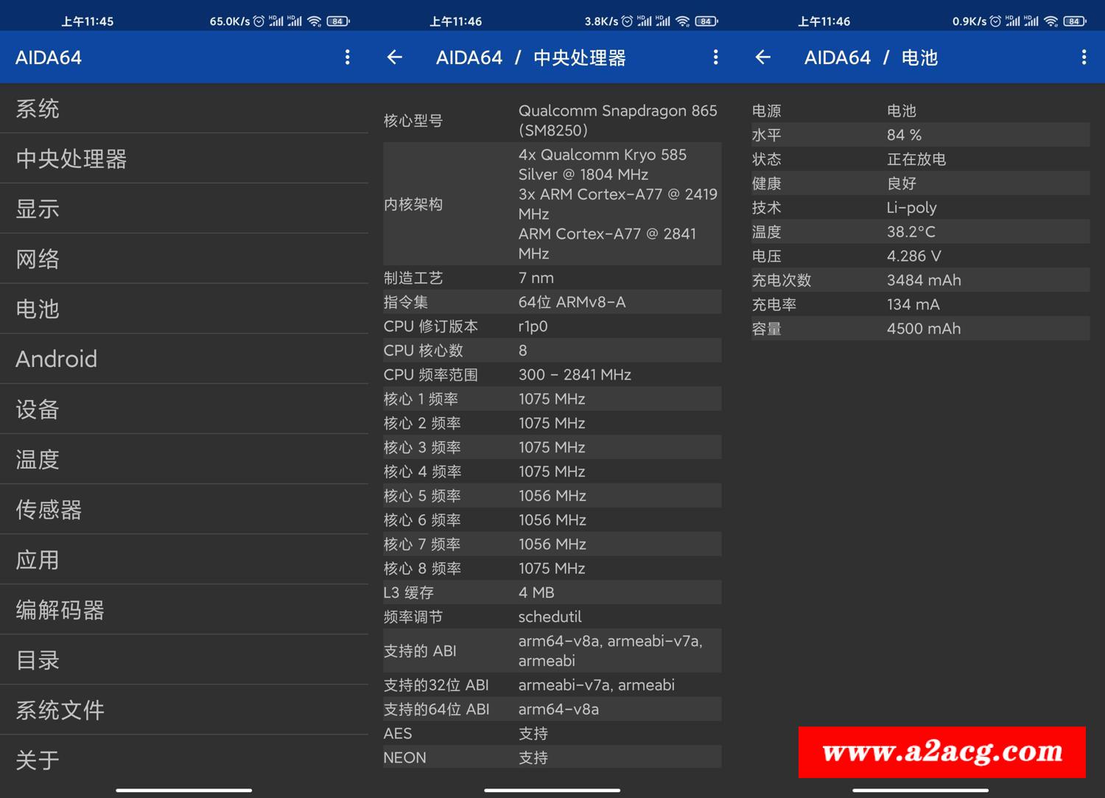The image size is (1105, 798).
Task: Select 134 mA charge rate value
Action: click(x=913, y=304)
